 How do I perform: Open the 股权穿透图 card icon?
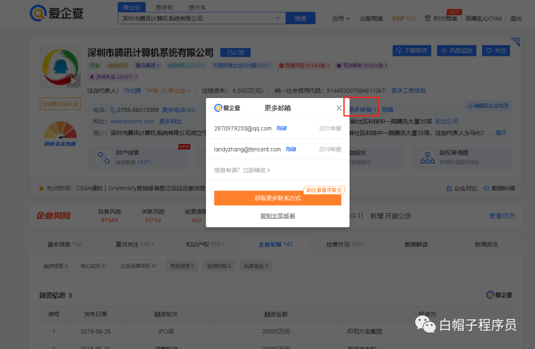pyautogui.click(x=427, y=158)
